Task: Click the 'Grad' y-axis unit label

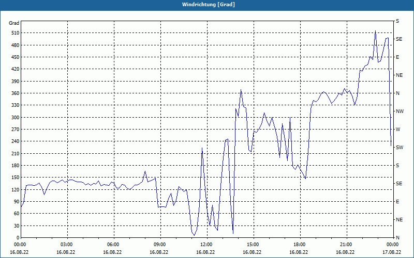Action: 14,23
